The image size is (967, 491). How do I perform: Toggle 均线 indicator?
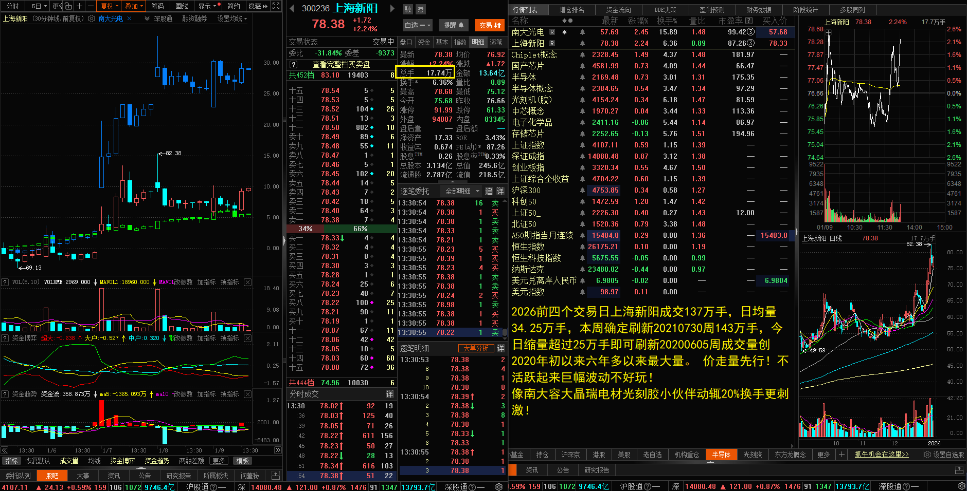point(94,461)
